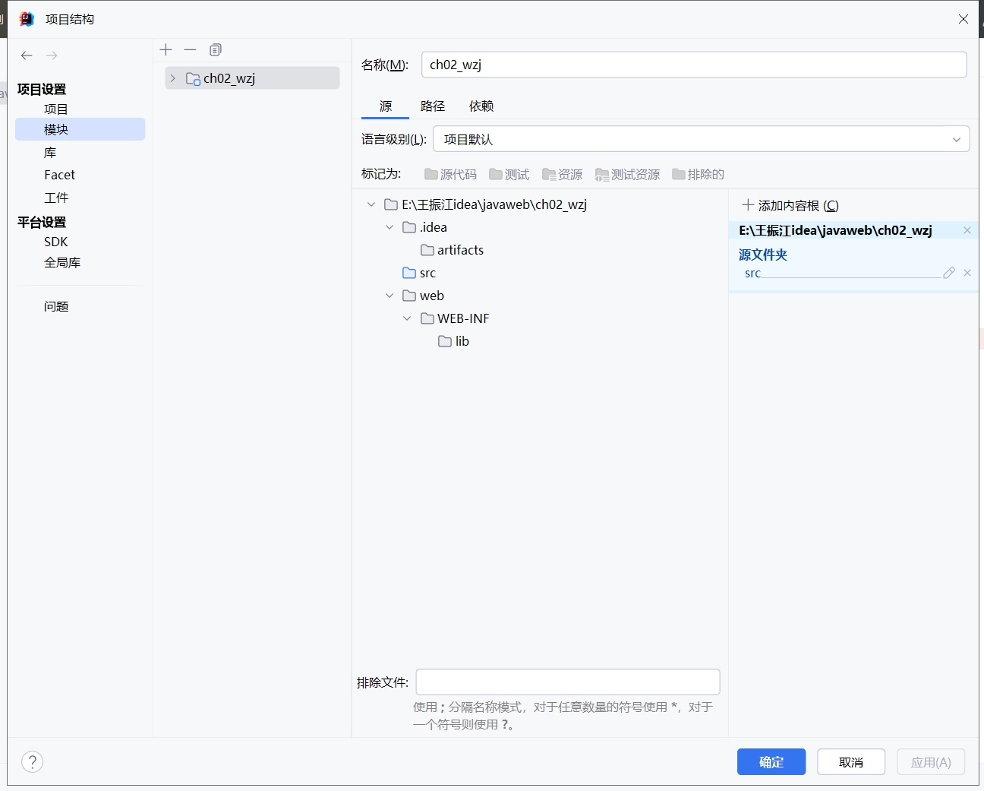Viewport: 984px width, 791px height.
Task: Switch to the 依赖 tab
Action: point(481,106)
